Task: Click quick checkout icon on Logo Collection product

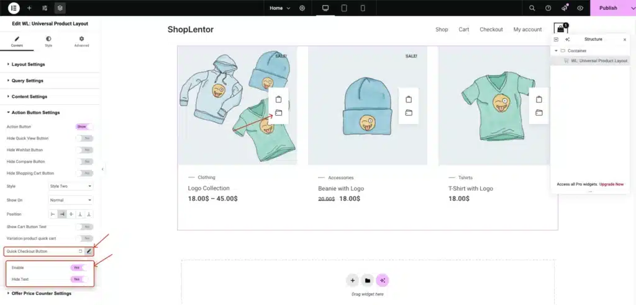Action: point(278,113)
